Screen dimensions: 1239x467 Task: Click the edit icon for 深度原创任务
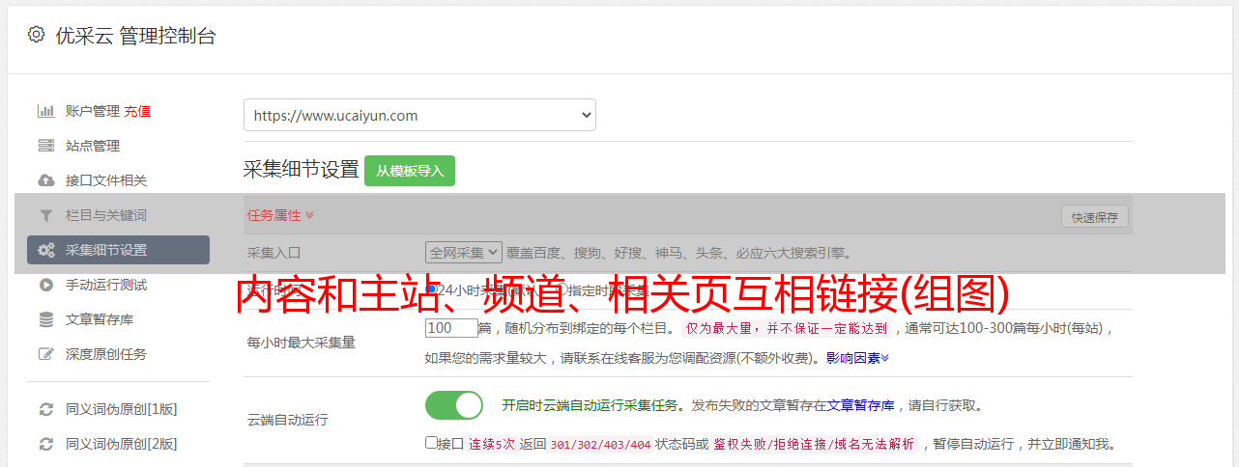(x=45, y=354)
